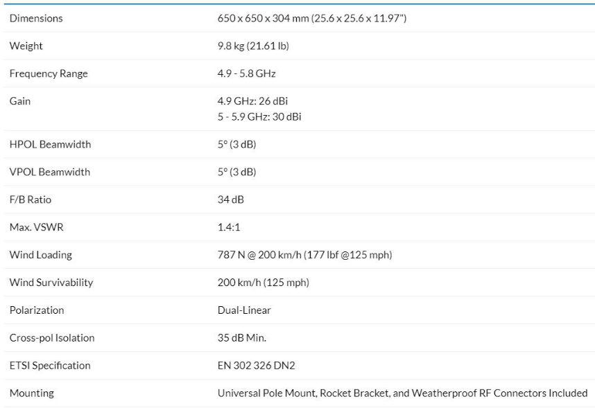Click the 5 - 5.9 GHz: 30 dBi line

click(x=259, y=117)
